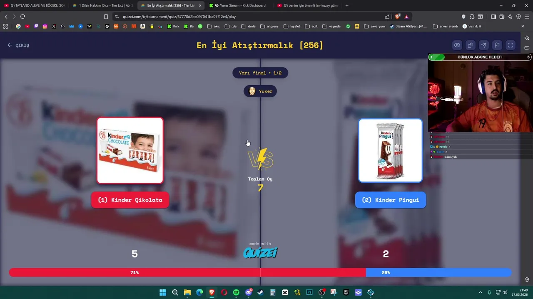Image resolution: width=533 pixels, height=299 pixels.
Task: Vote for (2) Kinder Pingui button
Action: (x=391, y=200)
